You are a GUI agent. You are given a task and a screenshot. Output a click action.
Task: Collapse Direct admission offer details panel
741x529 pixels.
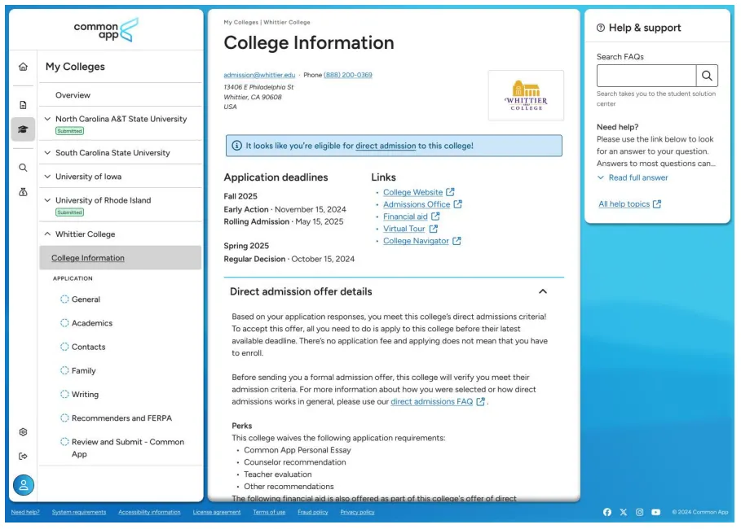543,291
